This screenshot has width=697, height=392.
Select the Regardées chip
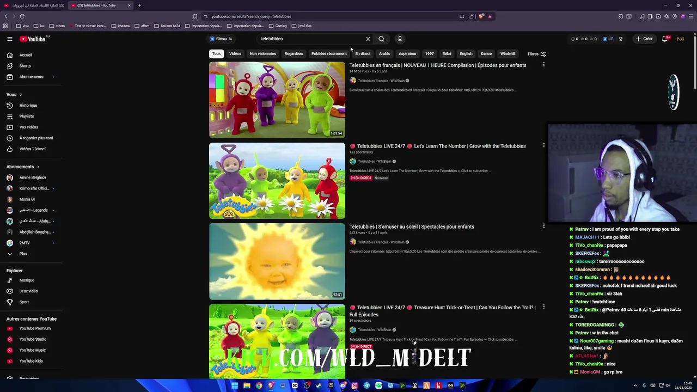(x=294, y=53)
